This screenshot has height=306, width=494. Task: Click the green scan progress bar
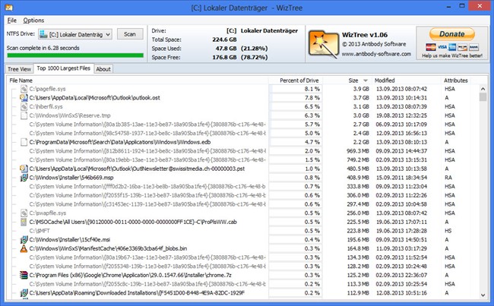(75, 55)
